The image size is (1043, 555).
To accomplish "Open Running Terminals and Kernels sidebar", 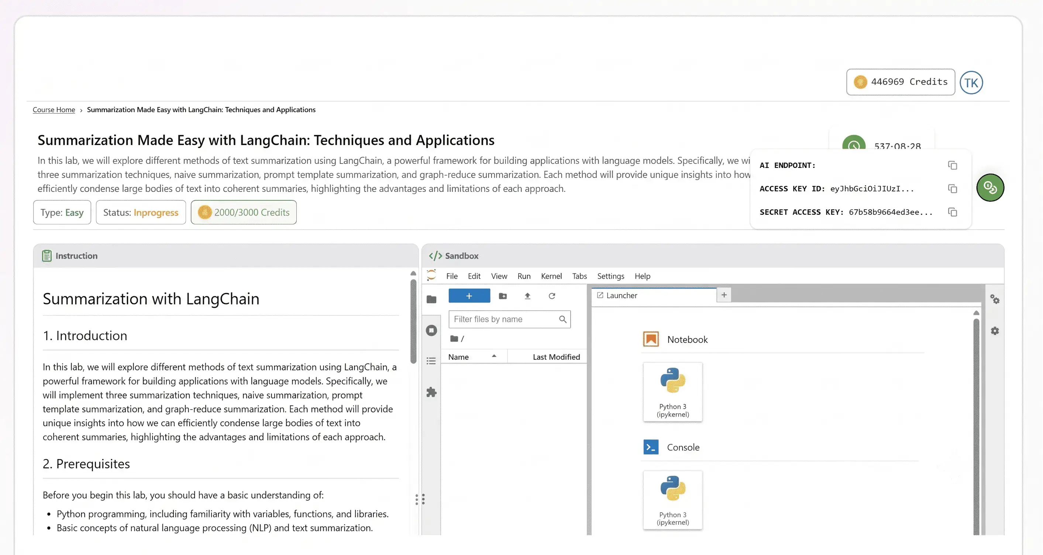I will pos(431,330).
